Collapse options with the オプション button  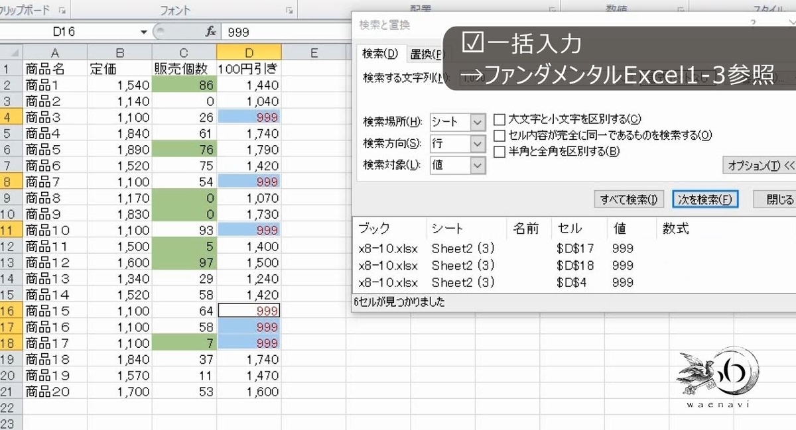(x=758, y=166)
